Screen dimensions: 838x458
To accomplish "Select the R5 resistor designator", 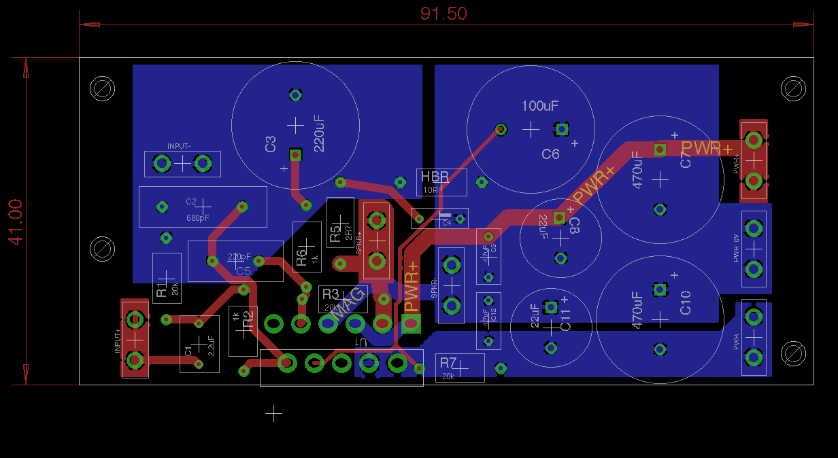I will click(x=335, y=233).
